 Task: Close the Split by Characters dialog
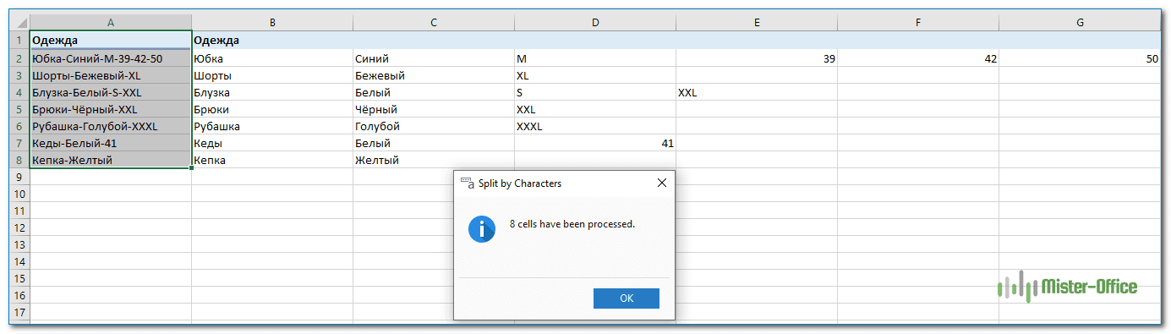662,183
